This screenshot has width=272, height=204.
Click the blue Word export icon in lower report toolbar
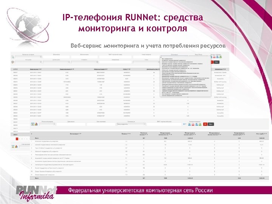pyautogui.click(x=196, y=124)
